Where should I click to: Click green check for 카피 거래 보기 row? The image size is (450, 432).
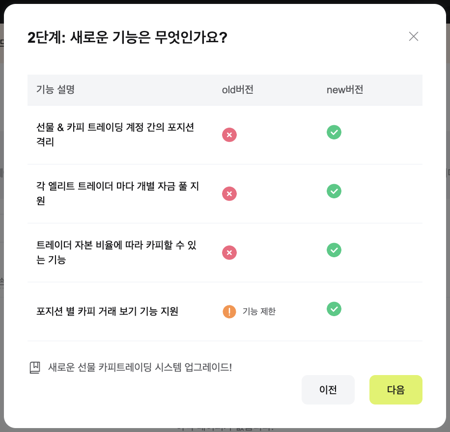(334, 309)
